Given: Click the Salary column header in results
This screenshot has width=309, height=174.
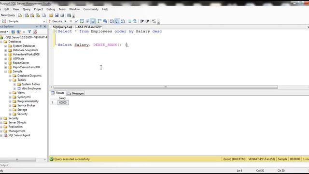Looking at the screenshot, I should pyautogui.click(x=62, y=98).
